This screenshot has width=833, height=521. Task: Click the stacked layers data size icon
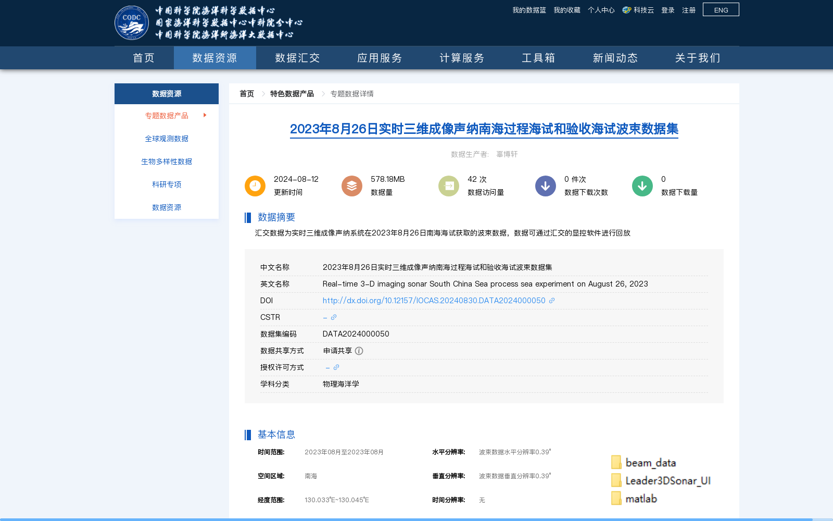352,186
